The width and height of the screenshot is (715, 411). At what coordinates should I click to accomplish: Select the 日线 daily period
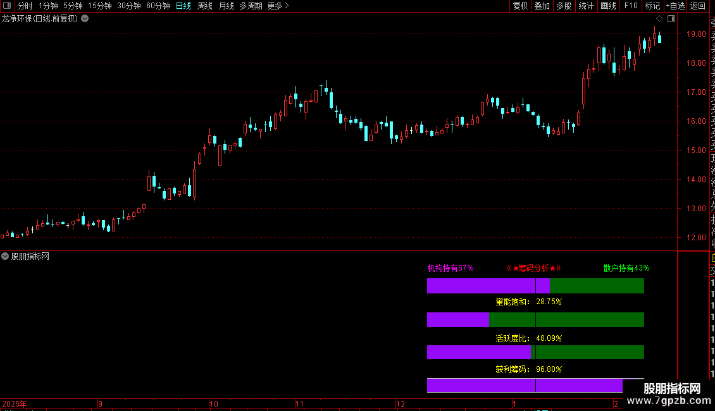click(x=183, y=6)
